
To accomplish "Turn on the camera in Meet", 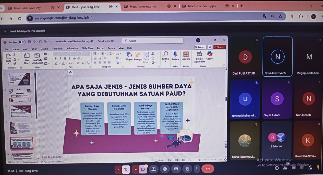I will tap(143, 169).
